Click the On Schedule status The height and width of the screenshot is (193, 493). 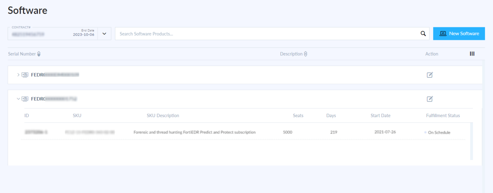point(439,132)
